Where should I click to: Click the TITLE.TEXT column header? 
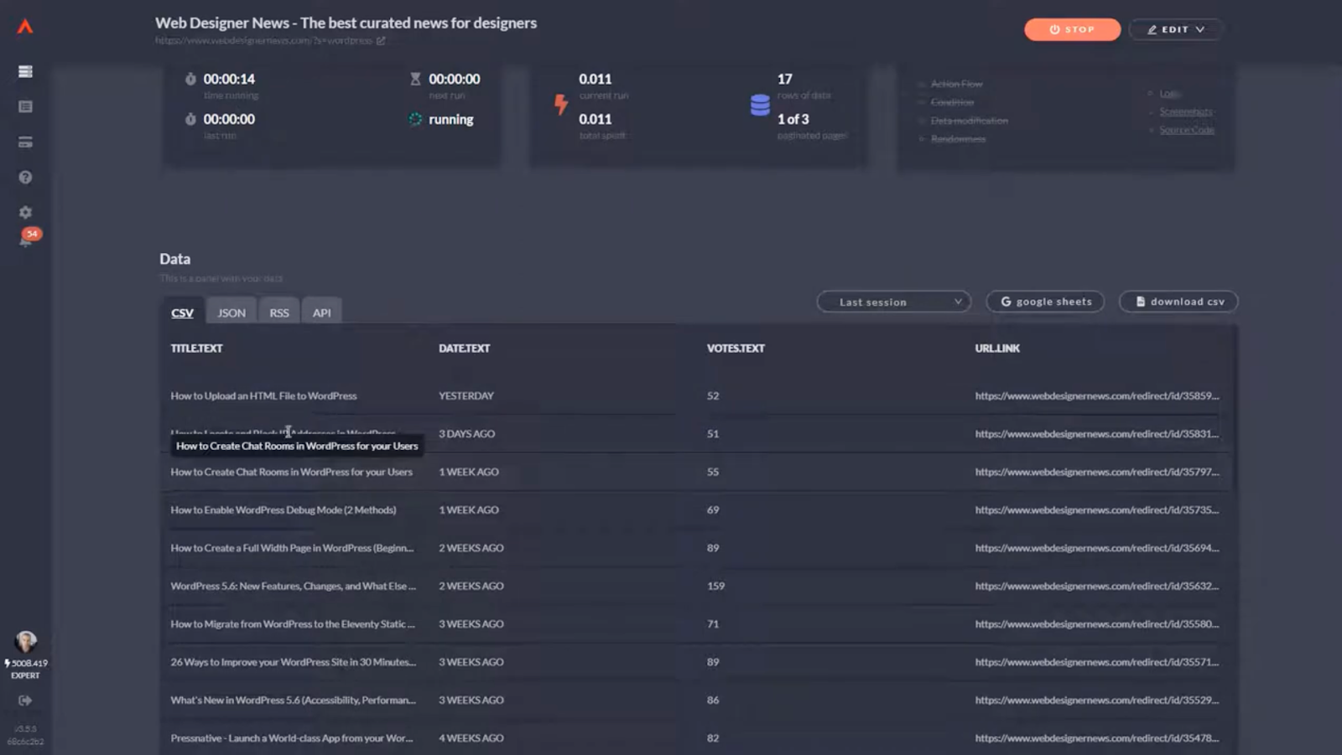[196, 349]
